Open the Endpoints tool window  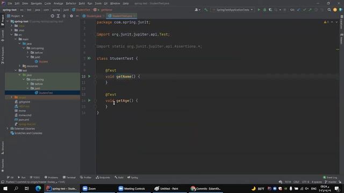coord(103,177)
